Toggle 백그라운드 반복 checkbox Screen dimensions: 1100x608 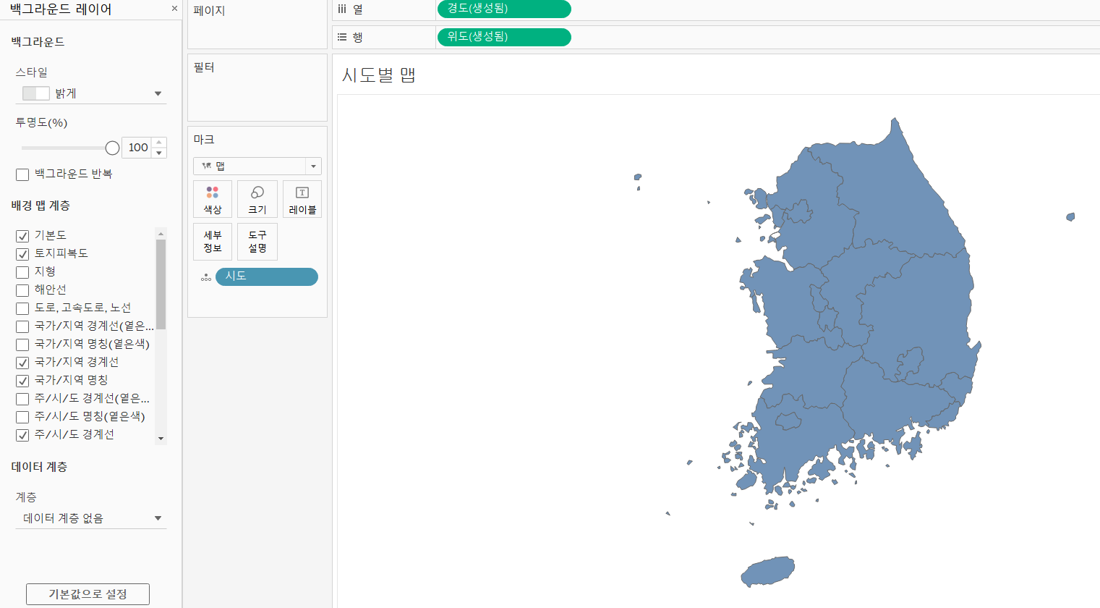tap(22, 174)
